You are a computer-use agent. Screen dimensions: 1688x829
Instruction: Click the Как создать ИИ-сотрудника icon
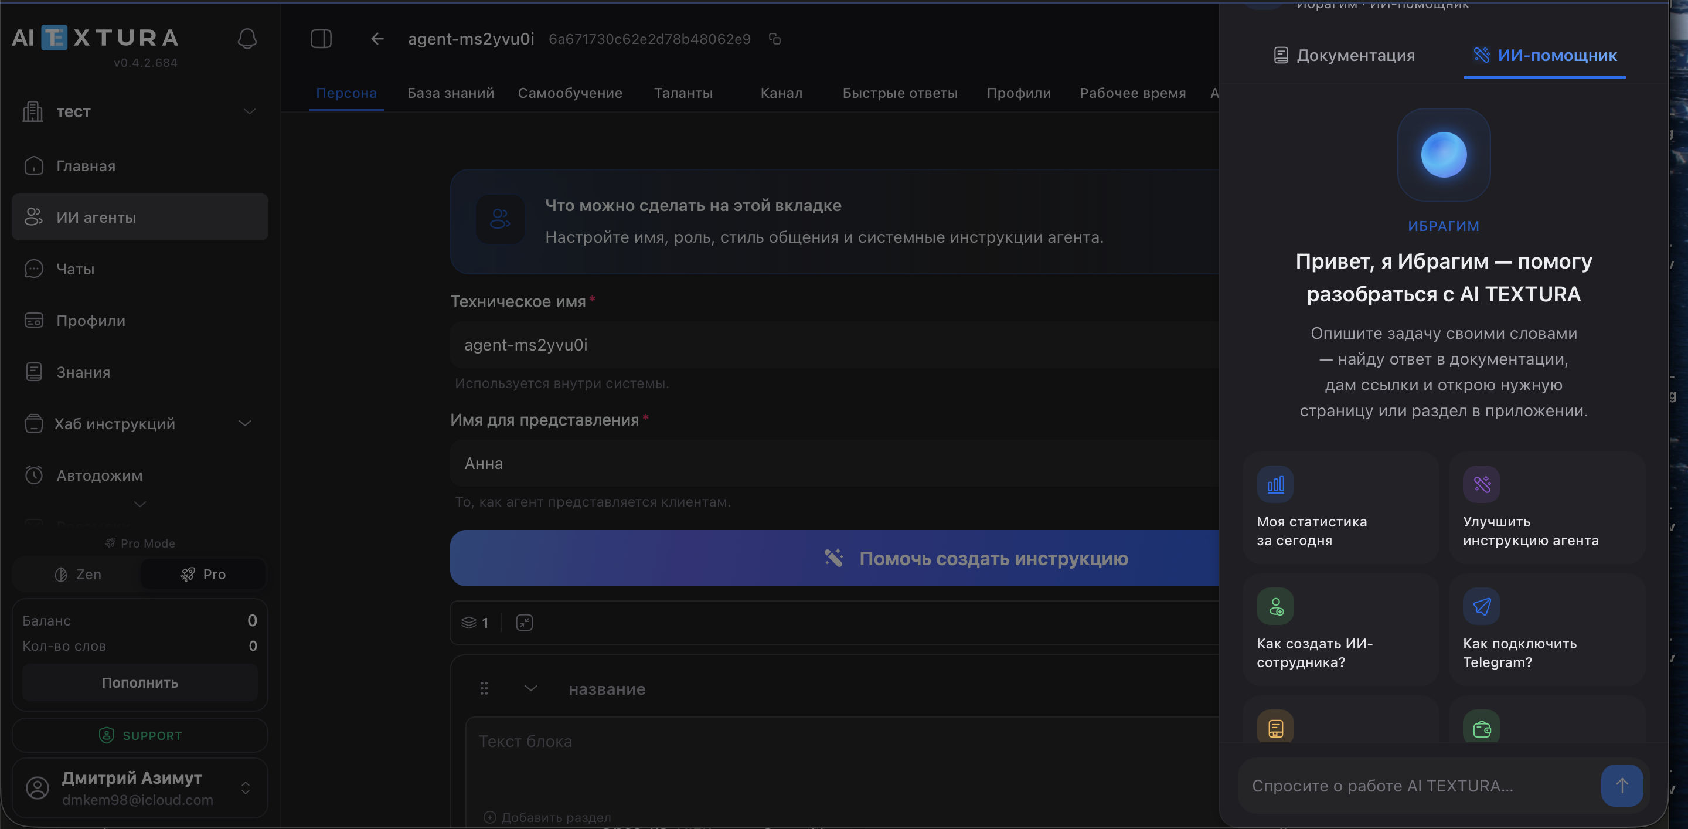tap(1275, 606)
